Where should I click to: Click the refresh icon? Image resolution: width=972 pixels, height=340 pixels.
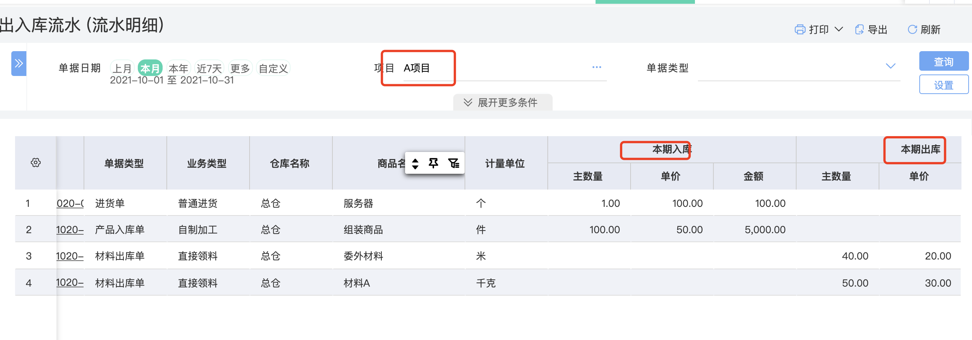(912, 30)
